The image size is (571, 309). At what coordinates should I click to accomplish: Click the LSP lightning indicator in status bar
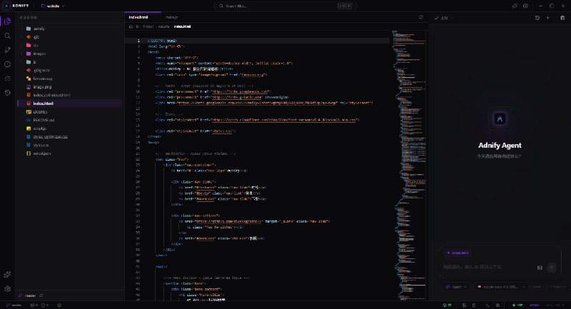click(517, 305)
